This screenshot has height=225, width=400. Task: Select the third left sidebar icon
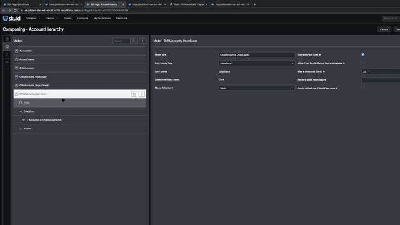tap(7, 54)
